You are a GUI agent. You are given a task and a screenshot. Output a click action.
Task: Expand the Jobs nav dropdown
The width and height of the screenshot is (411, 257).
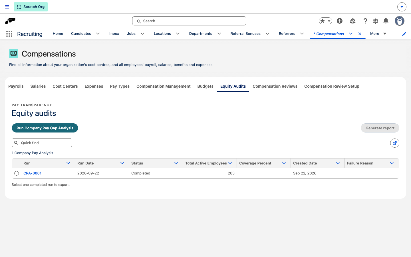(142, 34)
